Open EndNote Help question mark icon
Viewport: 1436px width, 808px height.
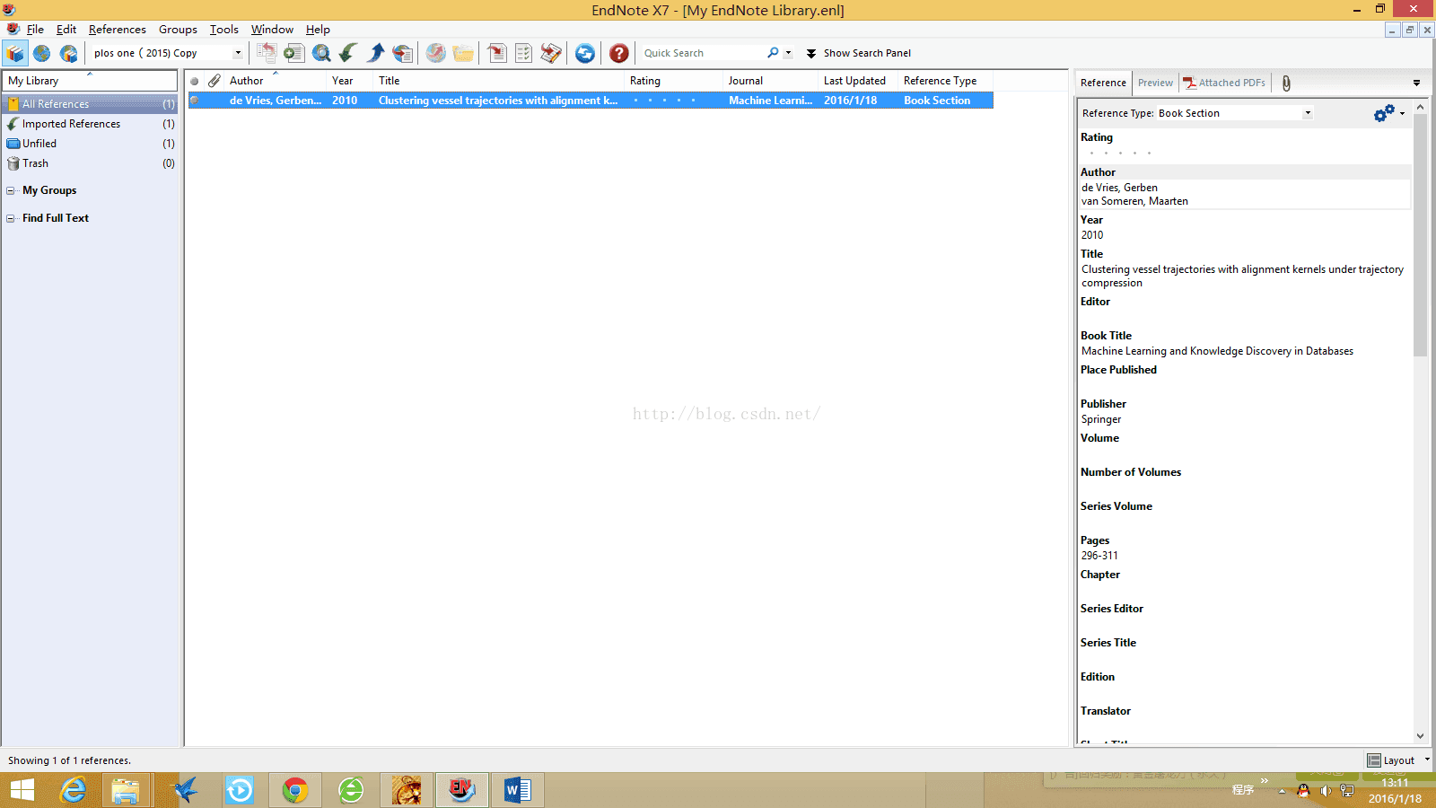[x=618, y=53]
